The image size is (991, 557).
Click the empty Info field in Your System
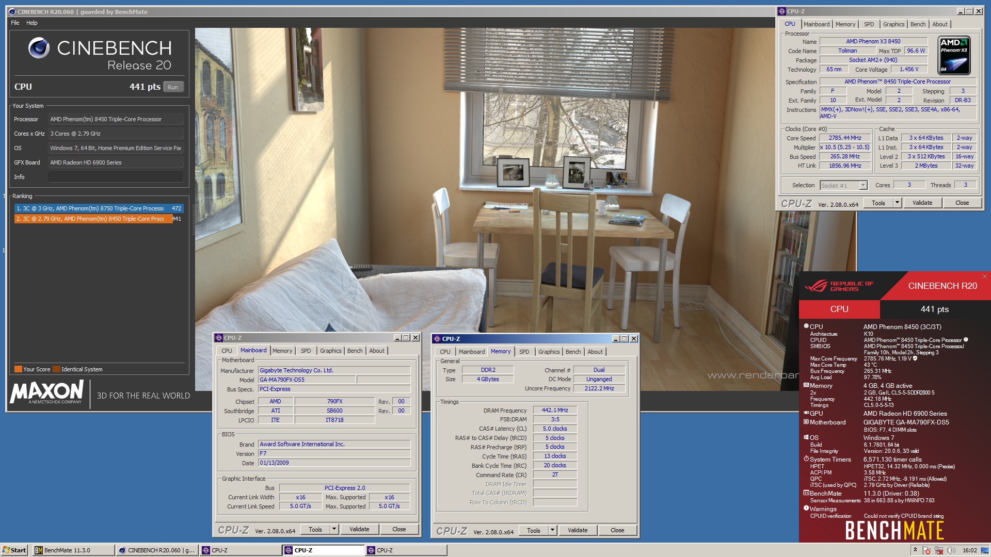coord(116,177)
